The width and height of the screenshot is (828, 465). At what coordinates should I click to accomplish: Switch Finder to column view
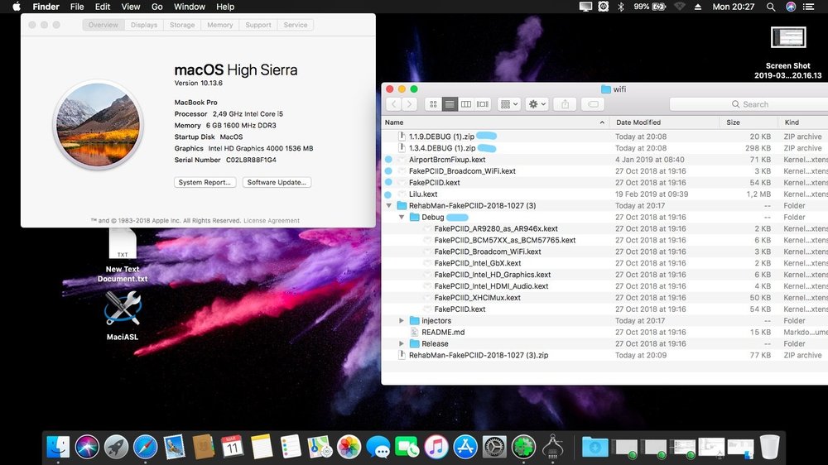[x=465, y=104]
